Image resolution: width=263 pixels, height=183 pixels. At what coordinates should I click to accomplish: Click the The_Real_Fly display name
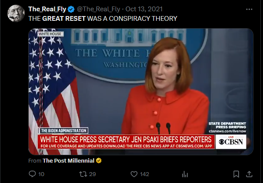(47, 9)
